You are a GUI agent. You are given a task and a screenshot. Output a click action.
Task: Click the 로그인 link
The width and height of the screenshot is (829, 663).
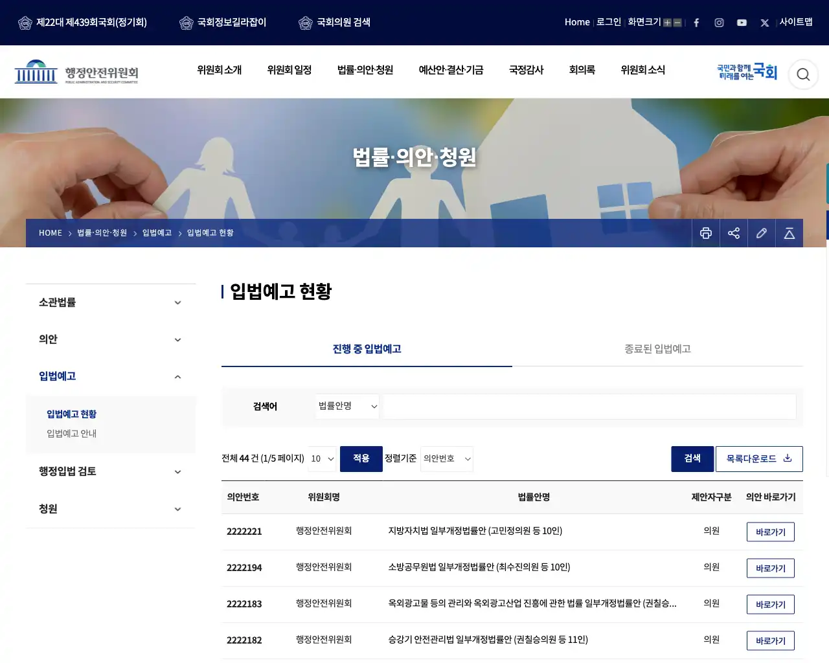point(609,22)
